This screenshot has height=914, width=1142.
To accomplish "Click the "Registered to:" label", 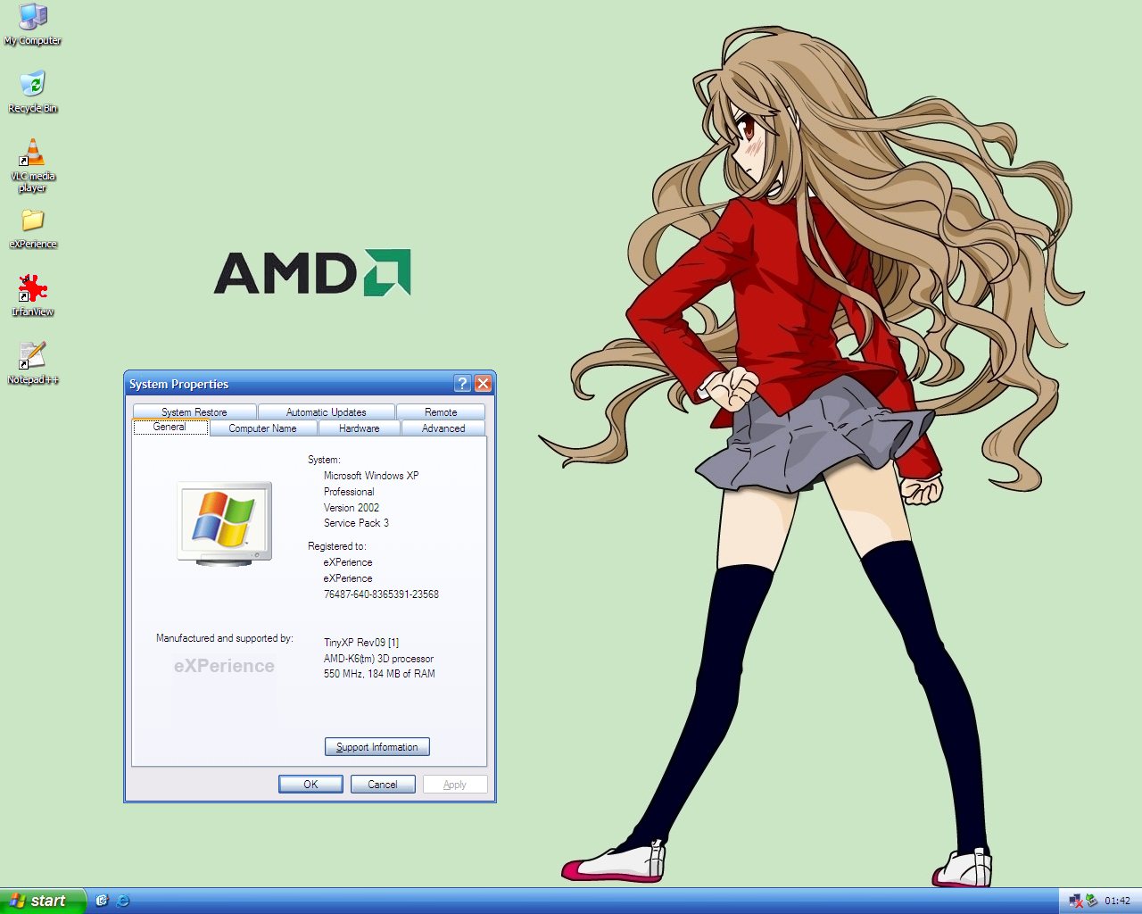I will [337, 546].
